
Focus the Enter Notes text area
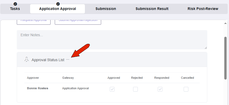(x=112, y=40)
